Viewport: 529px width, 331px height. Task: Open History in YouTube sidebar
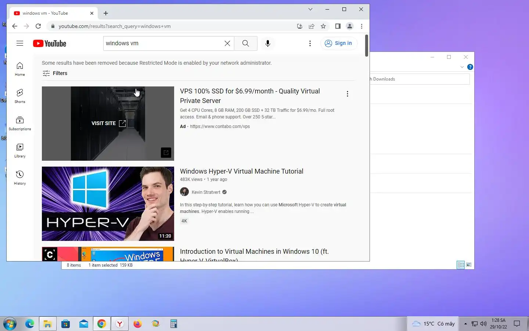pyautogui.click(x=20, y=178)
